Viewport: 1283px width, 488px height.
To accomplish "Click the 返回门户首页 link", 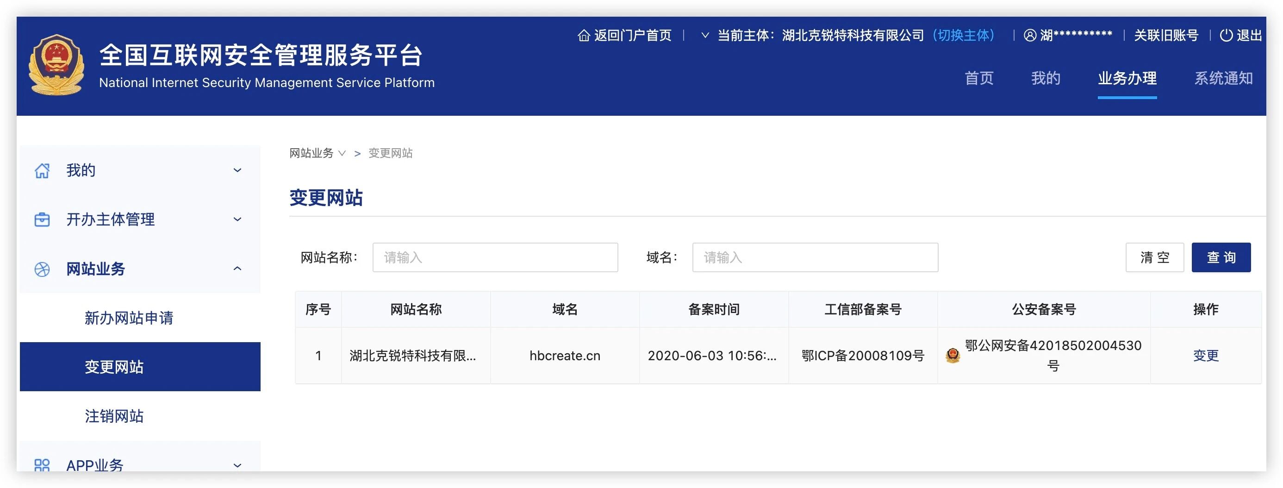I will tap(633, 35).
